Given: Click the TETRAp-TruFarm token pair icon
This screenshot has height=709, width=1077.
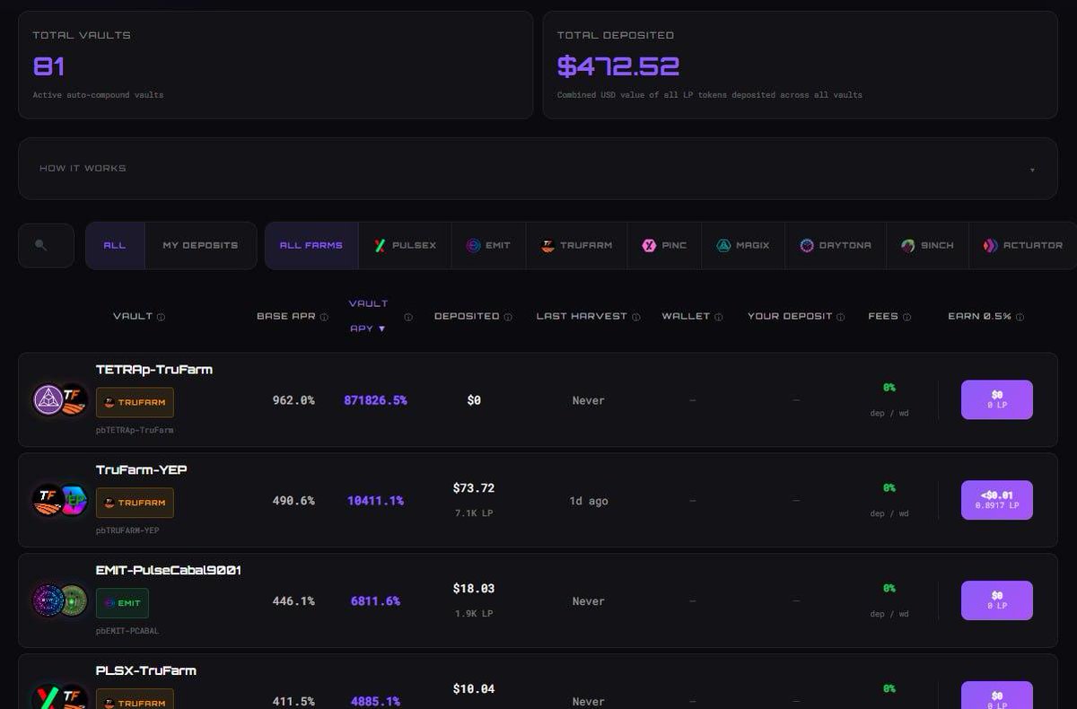Looking at the screenshot, I should 60,400.
